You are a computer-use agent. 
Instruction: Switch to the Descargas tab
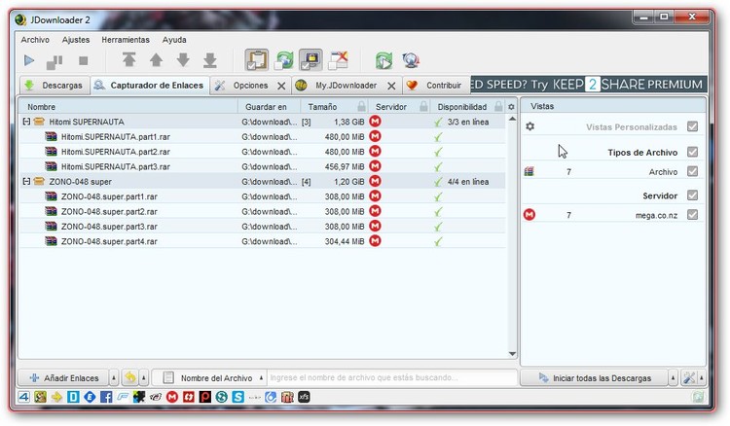(x=54, y=86)
